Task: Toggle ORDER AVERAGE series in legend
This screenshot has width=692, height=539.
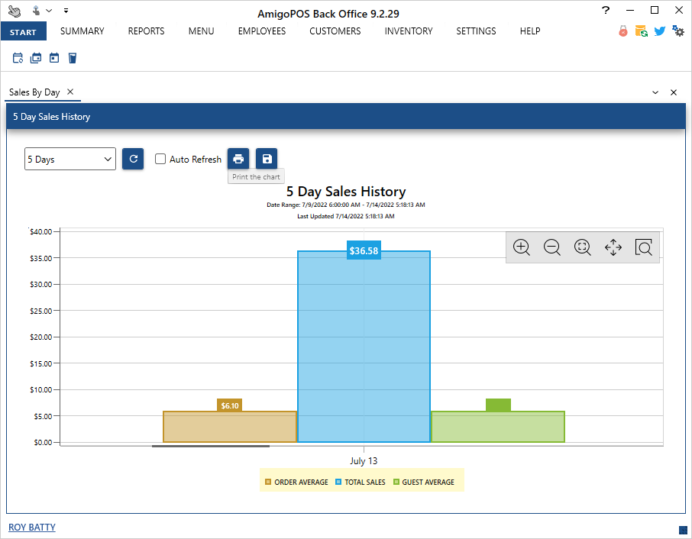Action: click(x=296, y=482)
